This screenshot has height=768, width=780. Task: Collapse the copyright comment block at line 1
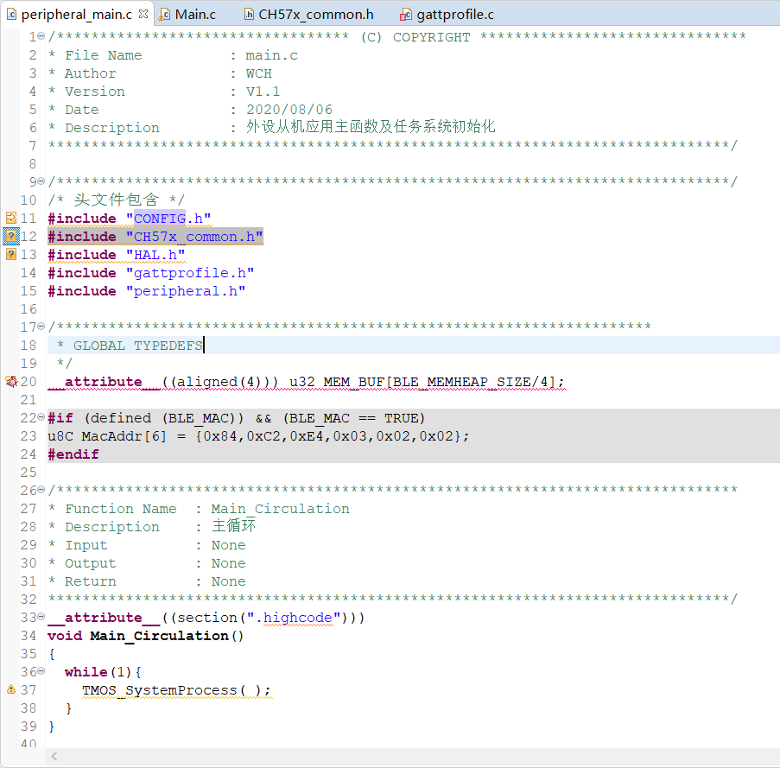click(x=41, y=37)
